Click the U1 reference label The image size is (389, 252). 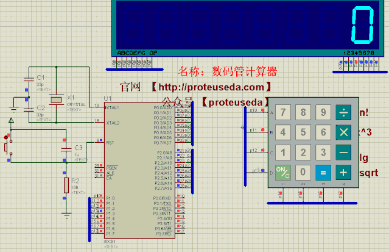pyautogui.click(x=107, y=98)
